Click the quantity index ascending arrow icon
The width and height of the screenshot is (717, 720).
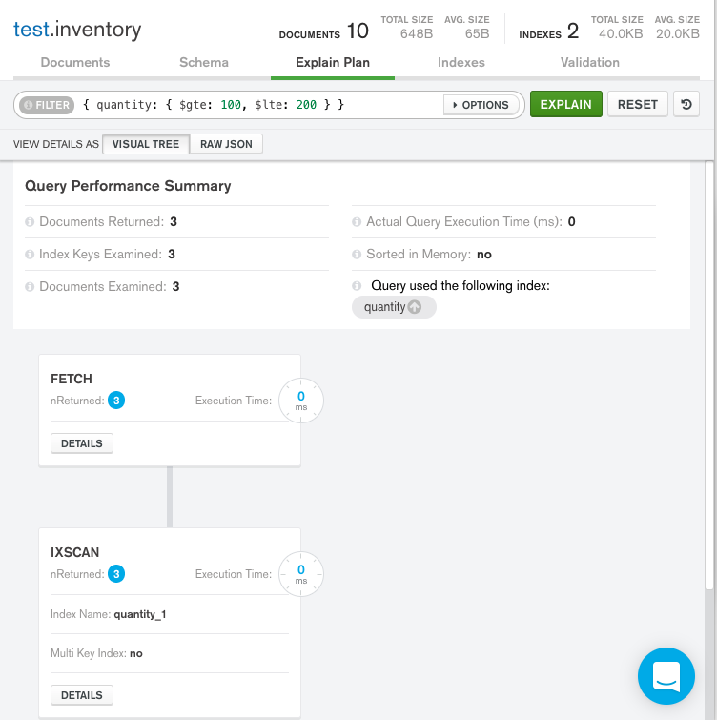414,307
